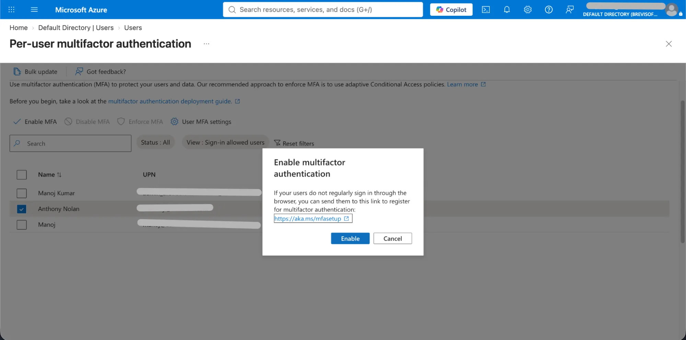
Task: Open portal settings gear icon
Action: pos(527,10)
